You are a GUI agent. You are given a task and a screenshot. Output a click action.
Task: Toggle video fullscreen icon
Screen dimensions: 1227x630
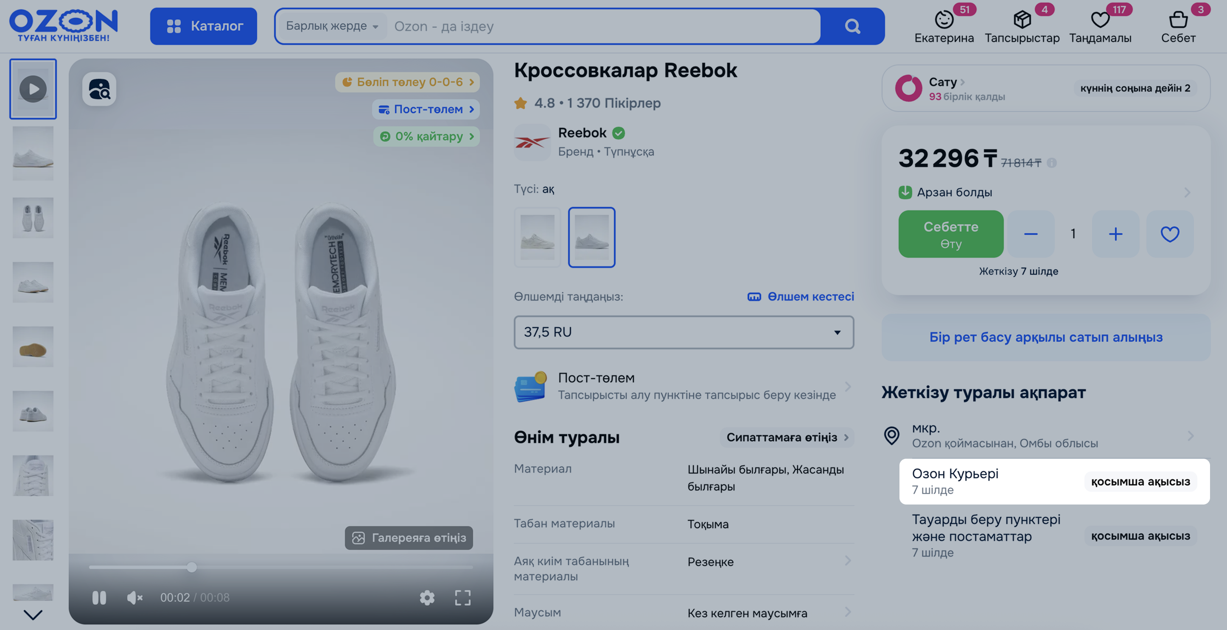(462, 598)
